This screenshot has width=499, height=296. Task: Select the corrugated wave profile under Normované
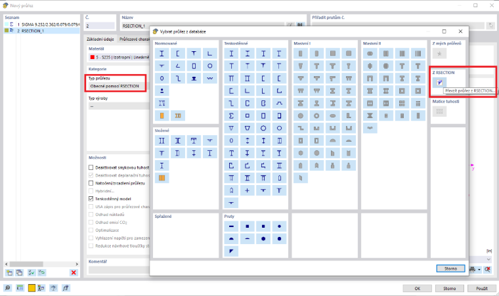point(209,78)
